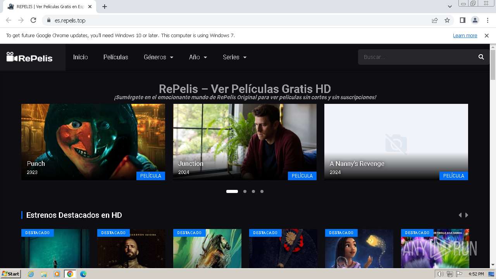Open the DESTACADO poster with bald bearded man

pyautogui.click(x=131, y=248)
